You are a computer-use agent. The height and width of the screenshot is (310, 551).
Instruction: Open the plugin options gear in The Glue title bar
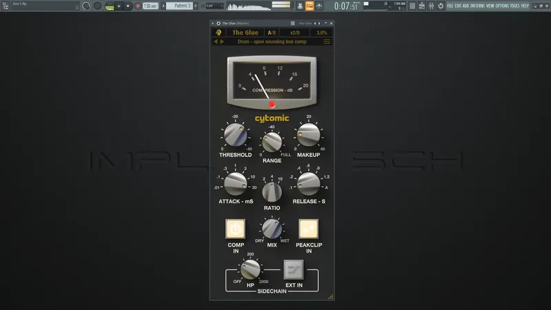coord(218,23)
